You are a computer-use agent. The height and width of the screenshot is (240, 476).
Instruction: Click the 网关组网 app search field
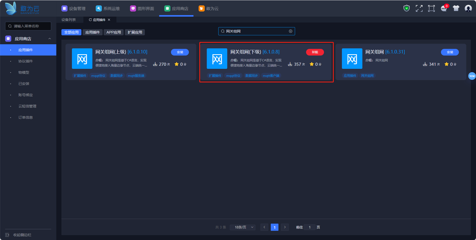[257, 31]
